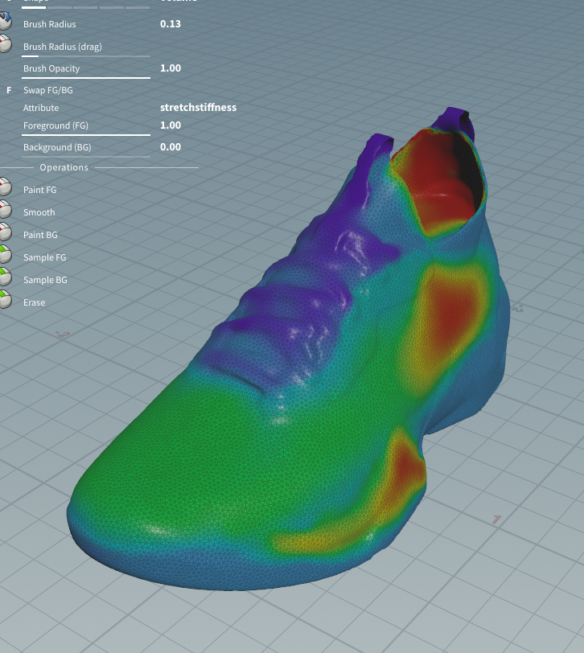Click the Foreground (FG) label

56,125
